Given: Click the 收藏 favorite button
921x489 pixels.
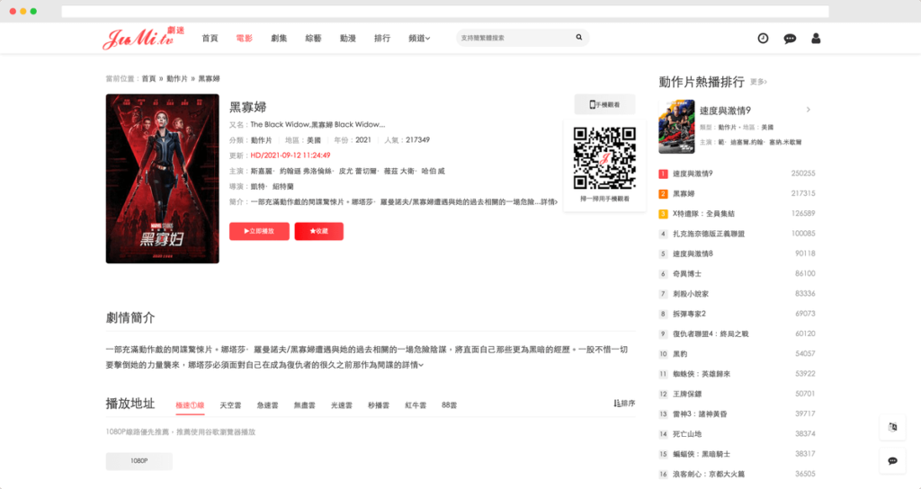Looking at the screenshot, I should 319,231.
